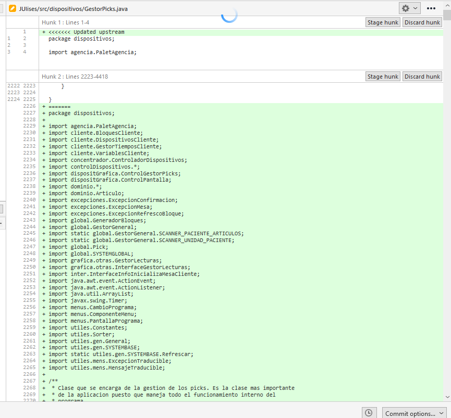
Task: Expand the chevron beside the gear icon
Action: [x=416, y=8]
